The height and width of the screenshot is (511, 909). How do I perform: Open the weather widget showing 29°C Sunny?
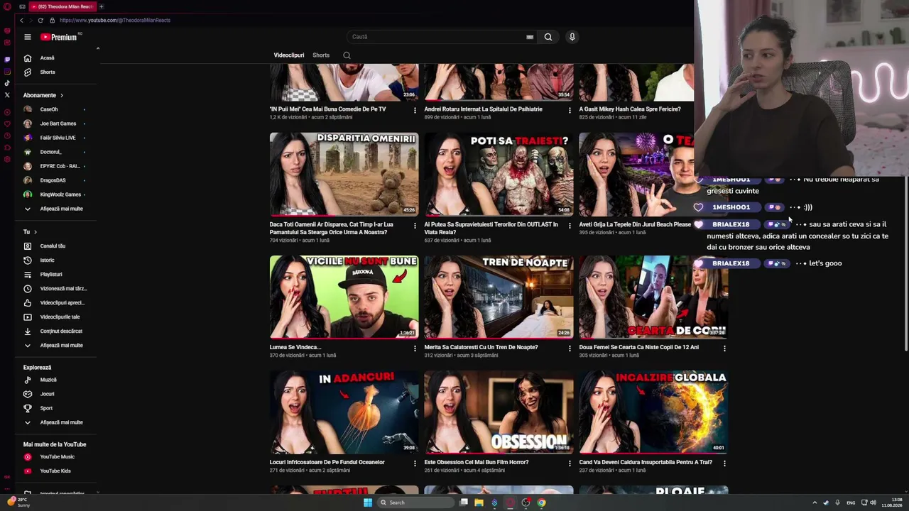[20, 502]
